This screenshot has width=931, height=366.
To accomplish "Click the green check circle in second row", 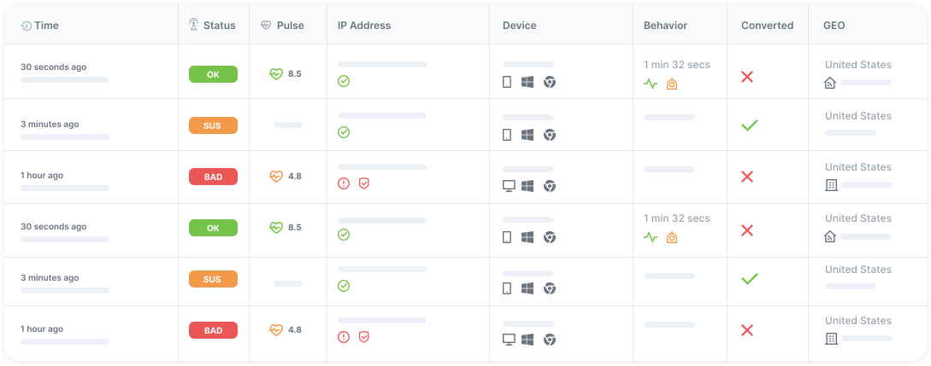I will (344, 132).
